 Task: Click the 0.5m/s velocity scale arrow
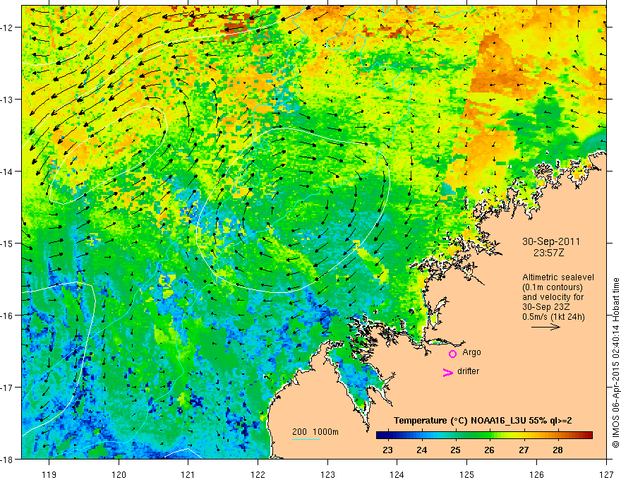point(545,327)
